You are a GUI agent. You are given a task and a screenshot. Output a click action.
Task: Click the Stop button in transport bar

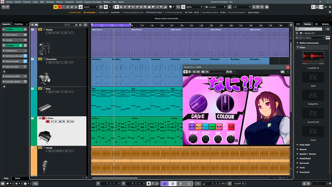(x=173, y=183)
